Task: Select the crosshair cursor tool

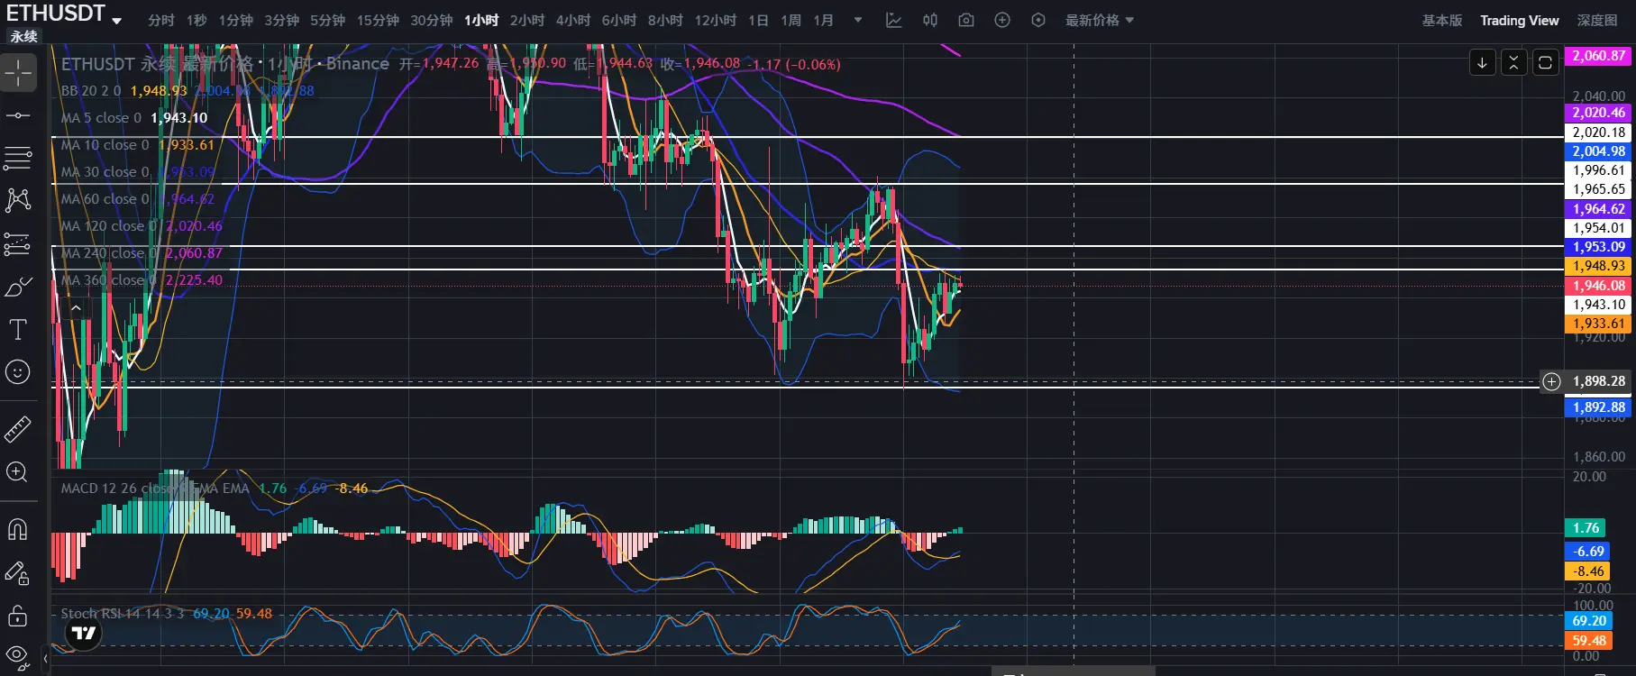Action: 18,73
